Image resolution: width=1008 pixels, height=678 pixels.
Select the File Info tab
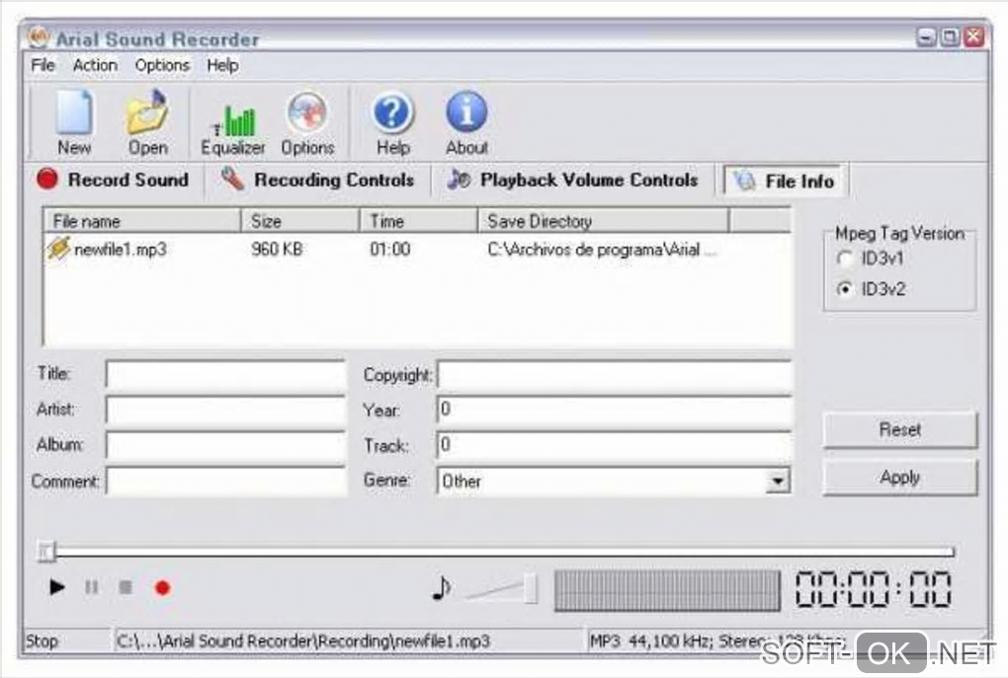(x=785, y=181)
